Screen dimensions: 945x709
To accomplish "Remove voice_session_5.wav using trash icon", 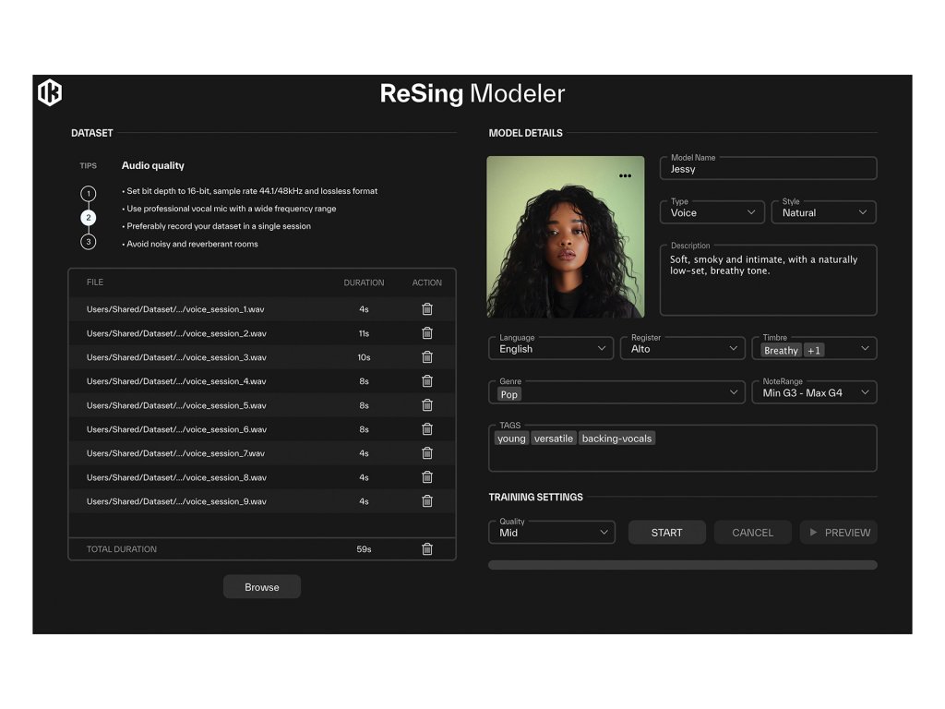I will pos(427,405).
